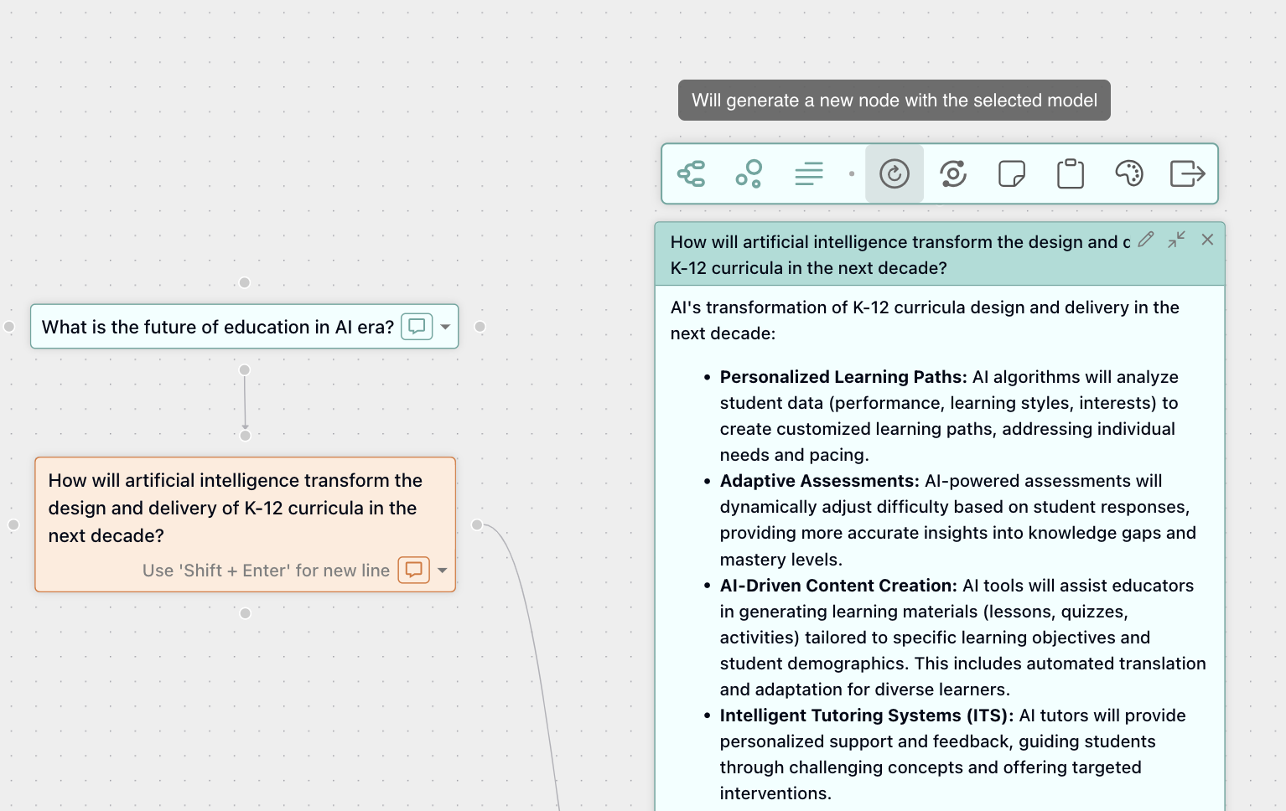This screenshot has height=811, width=1286.
Task: Click chat icon on 'future of education' node
Action: pyautogui.click(x=417, y=327)
